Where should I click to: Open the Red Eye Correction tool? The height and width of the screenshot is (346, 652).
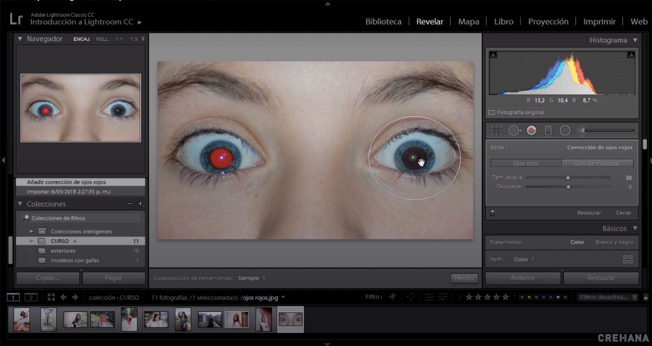tap(532, 130)
